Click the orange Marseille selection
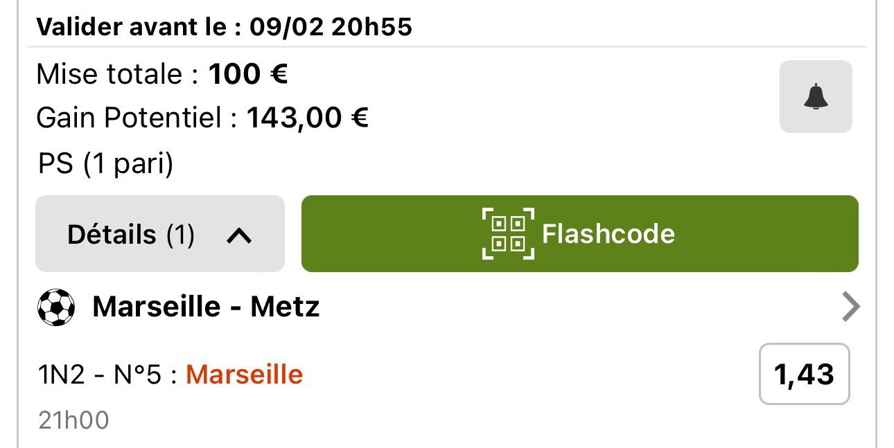894x448 pixels. (x=244, y=375)
